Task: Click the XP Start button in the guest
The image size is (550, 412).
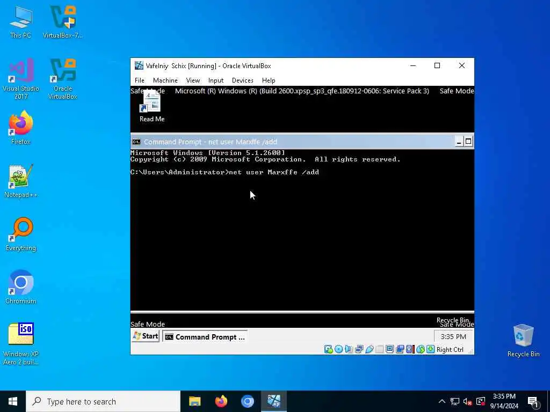Action: (146, 336)
